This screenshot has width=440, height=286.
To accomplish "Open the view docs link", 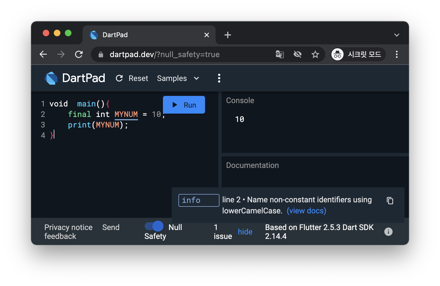I will [x=306, y=211].
